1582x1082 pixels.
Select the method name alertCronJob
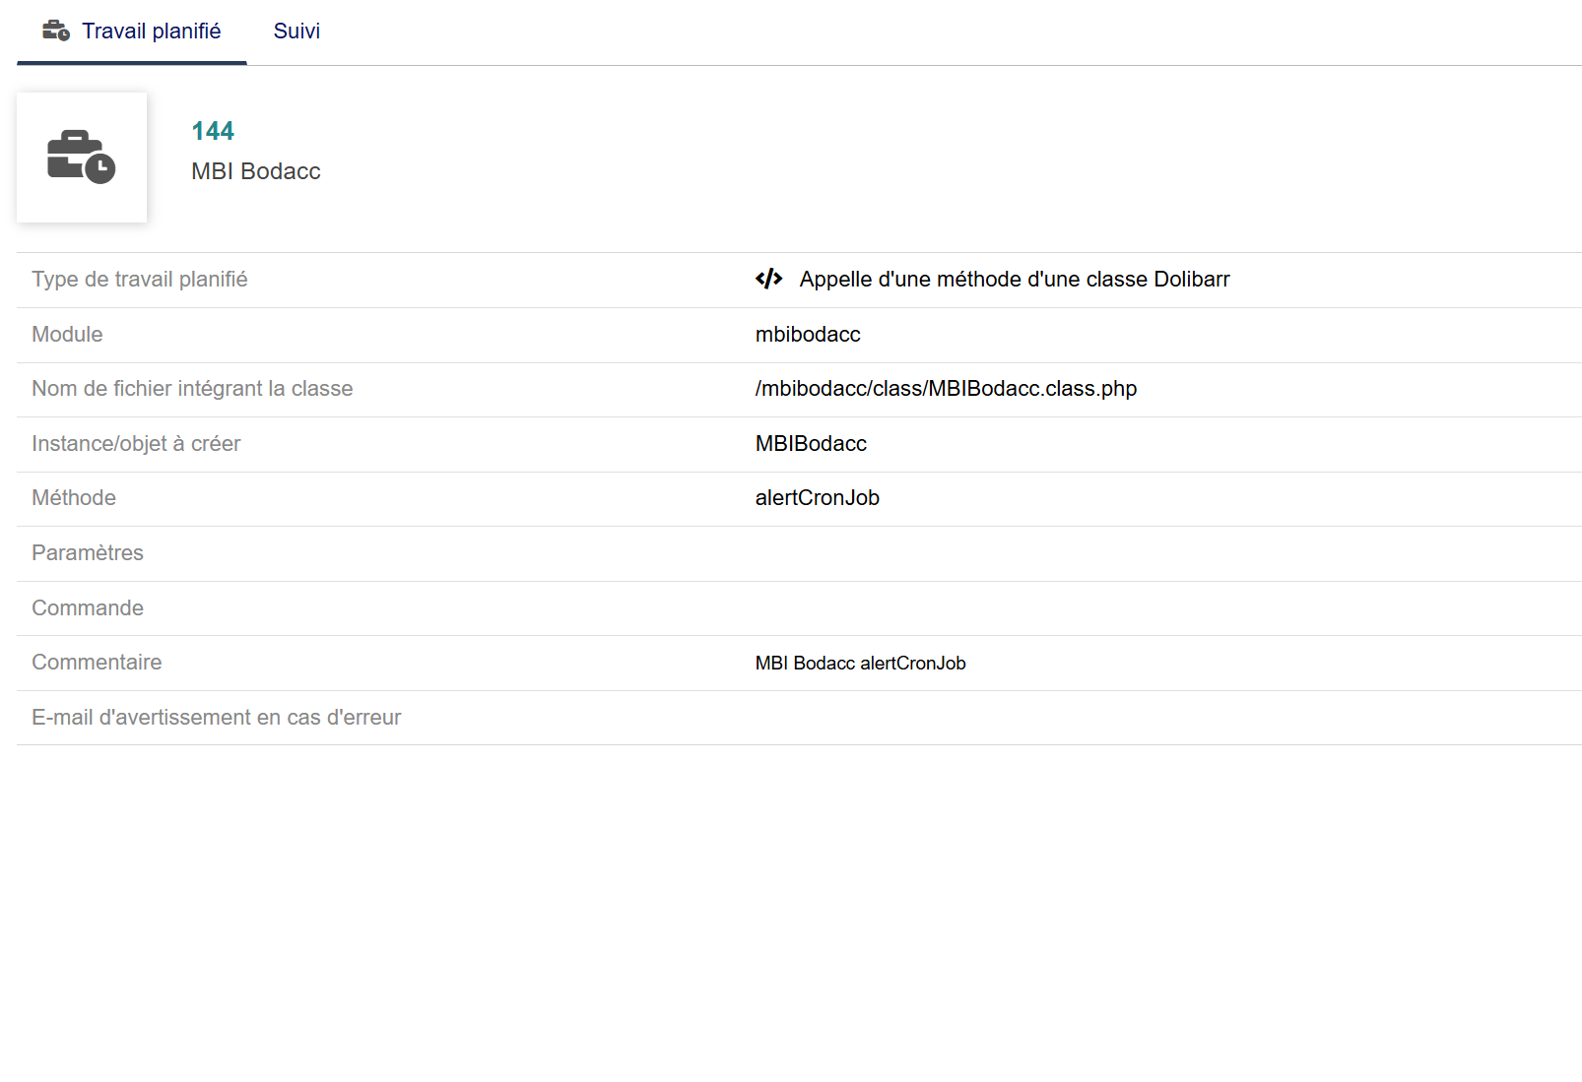[818, 498]
